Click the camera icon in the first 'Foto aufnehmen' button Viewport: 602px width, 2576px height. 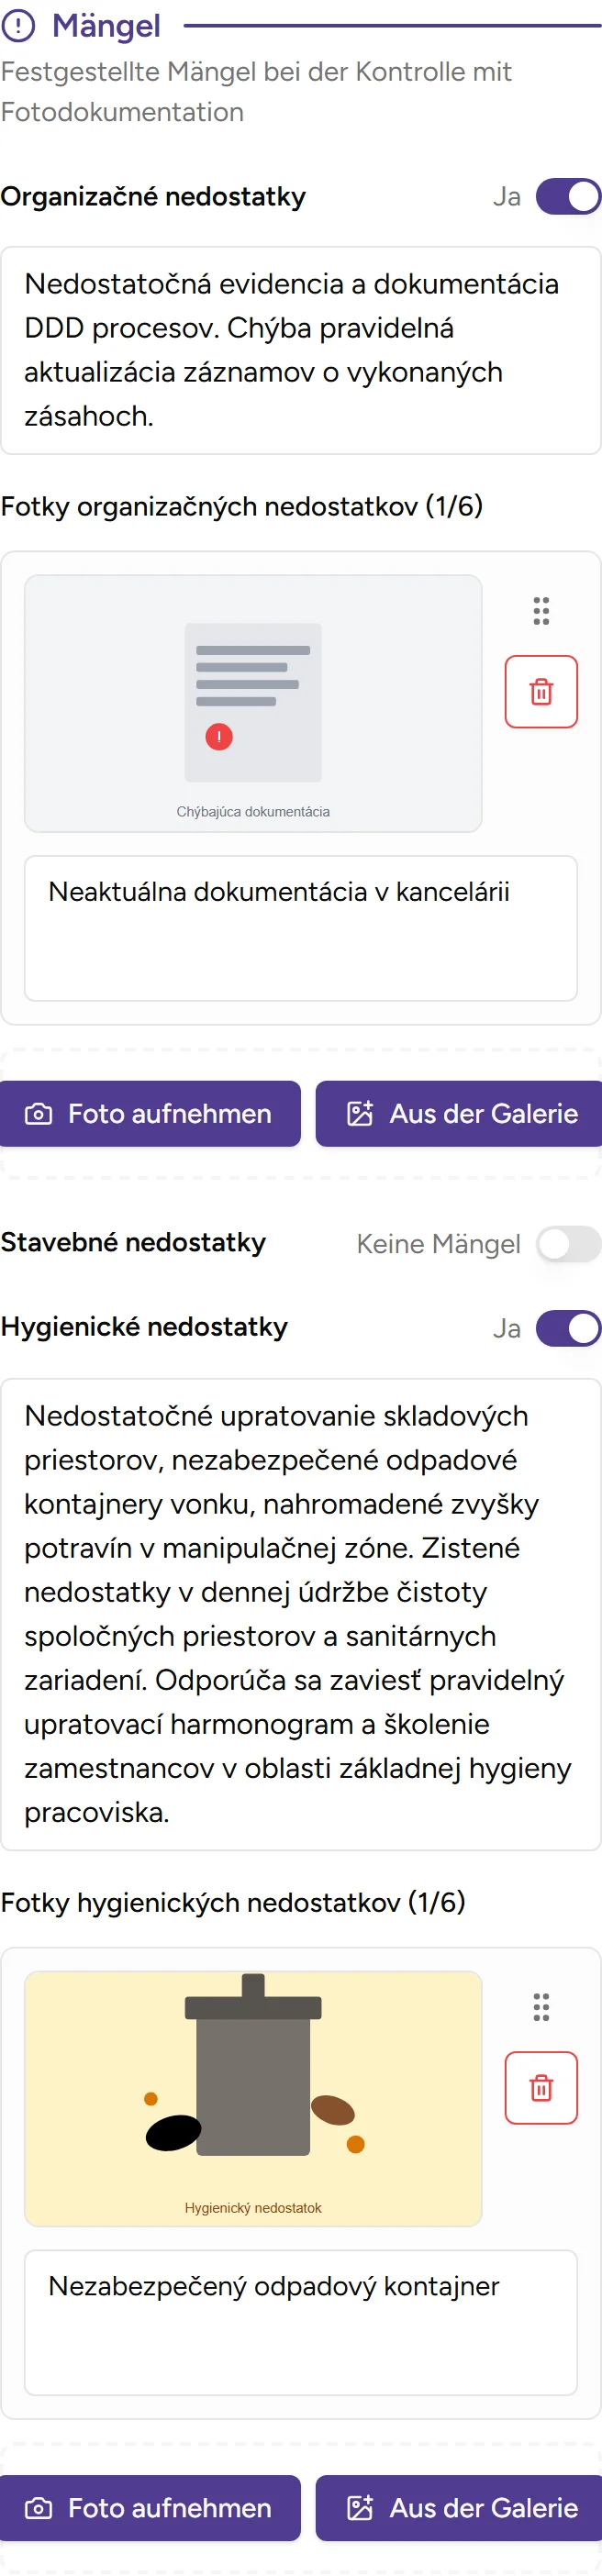pyautogui.click(x=38, y=1114)
